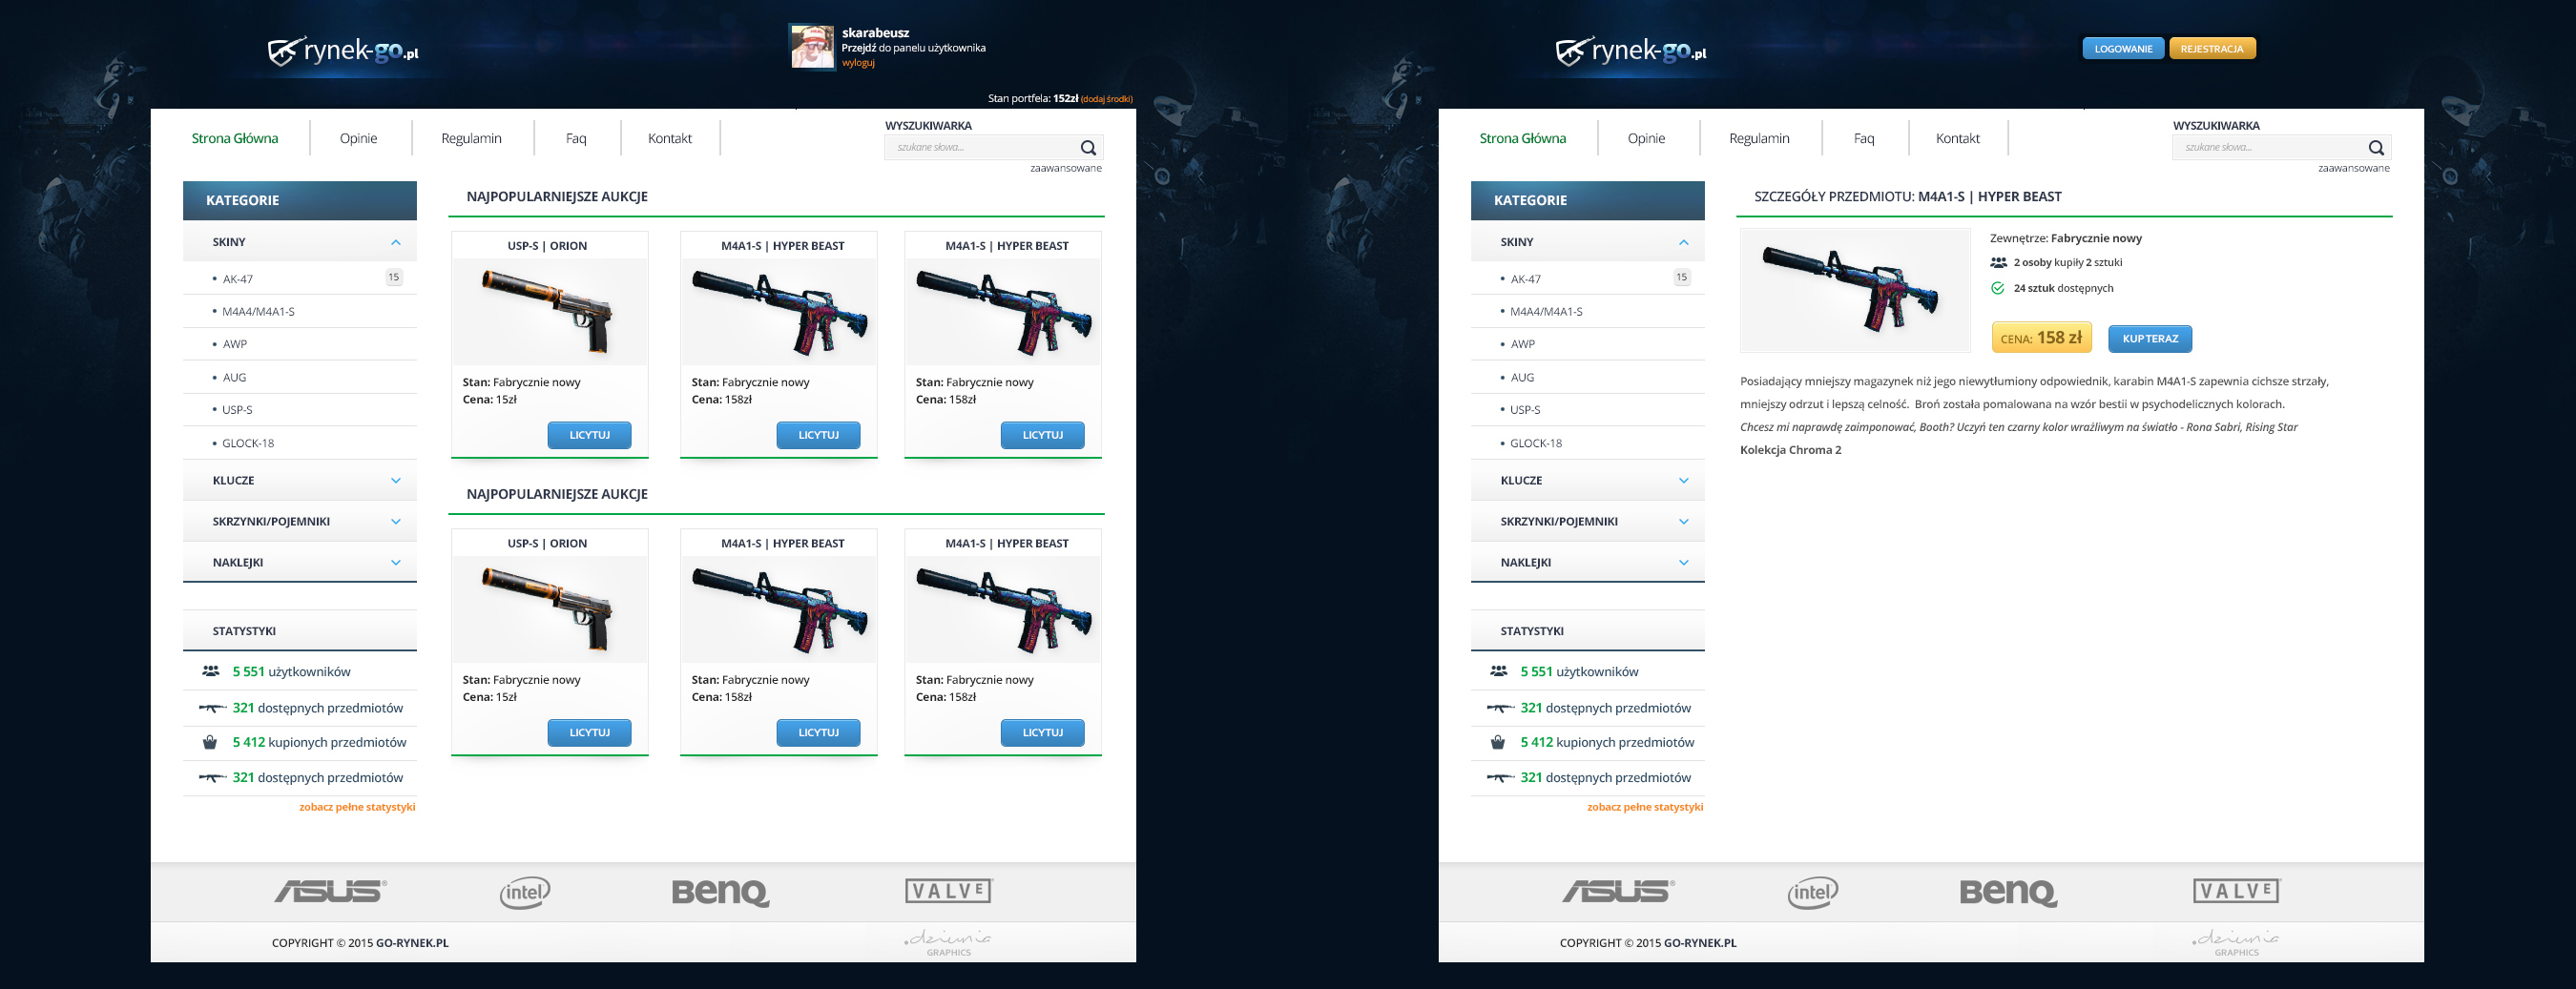This screenshot has width=2576, height=989.
Task: Click rynek-go.pl logo in left mockup
Action: click(x=343, y=50)
